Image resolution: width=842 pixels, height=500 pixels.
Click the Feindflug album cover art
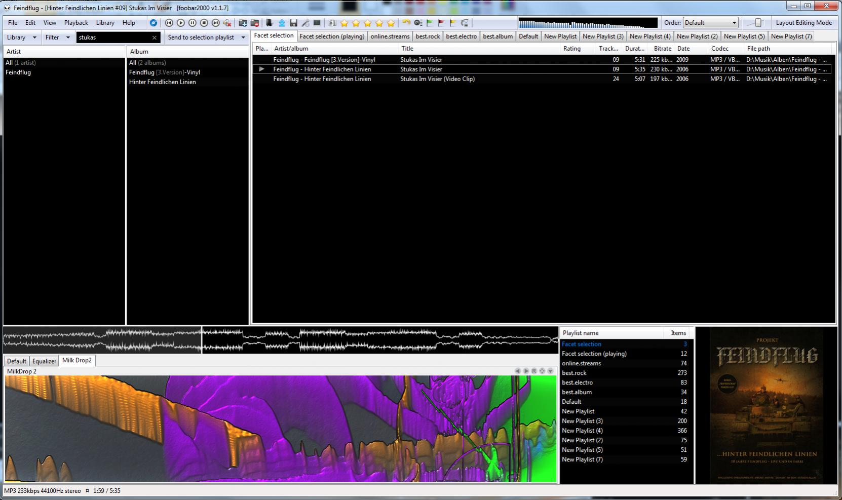coord(767,405)
